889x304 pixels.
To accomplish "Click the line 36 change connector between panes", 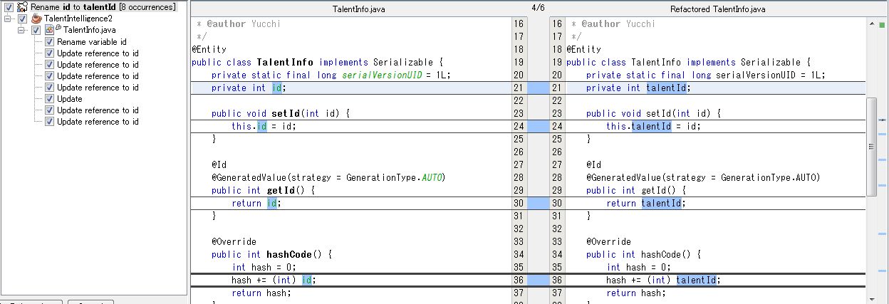I will tap(538, 280).
